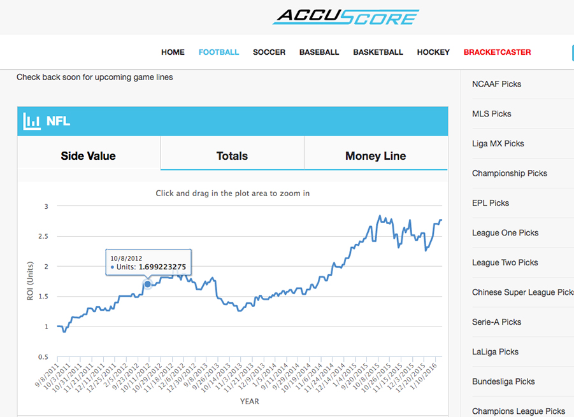574x417 pixels.
Task: Click the ROI (Units) axis label
Action: 30,281
